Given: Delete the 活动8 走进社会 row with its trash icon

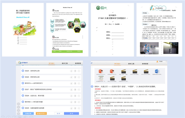Looking at the screenshot, I should [x=75, y=96].
